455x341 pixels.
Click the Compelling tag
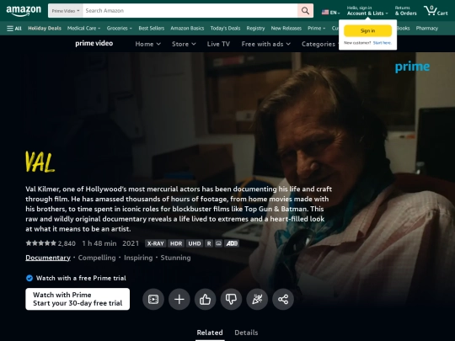point(97,258)
